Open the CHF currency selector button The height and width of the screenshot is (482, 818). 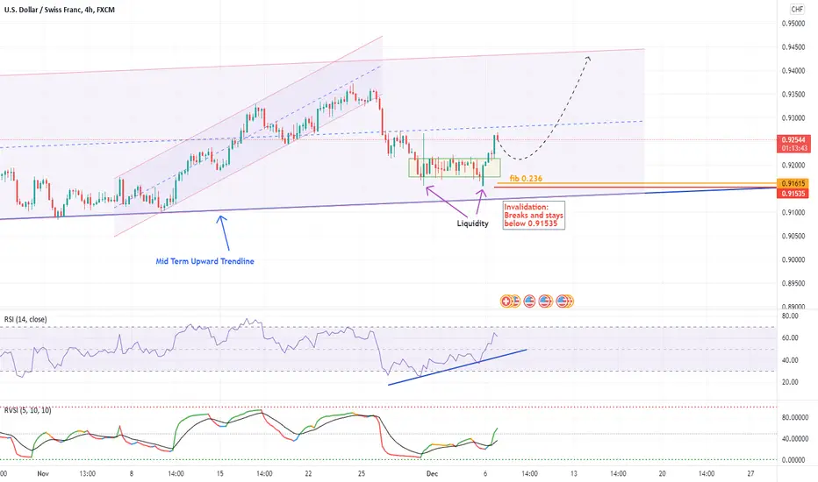797,9
